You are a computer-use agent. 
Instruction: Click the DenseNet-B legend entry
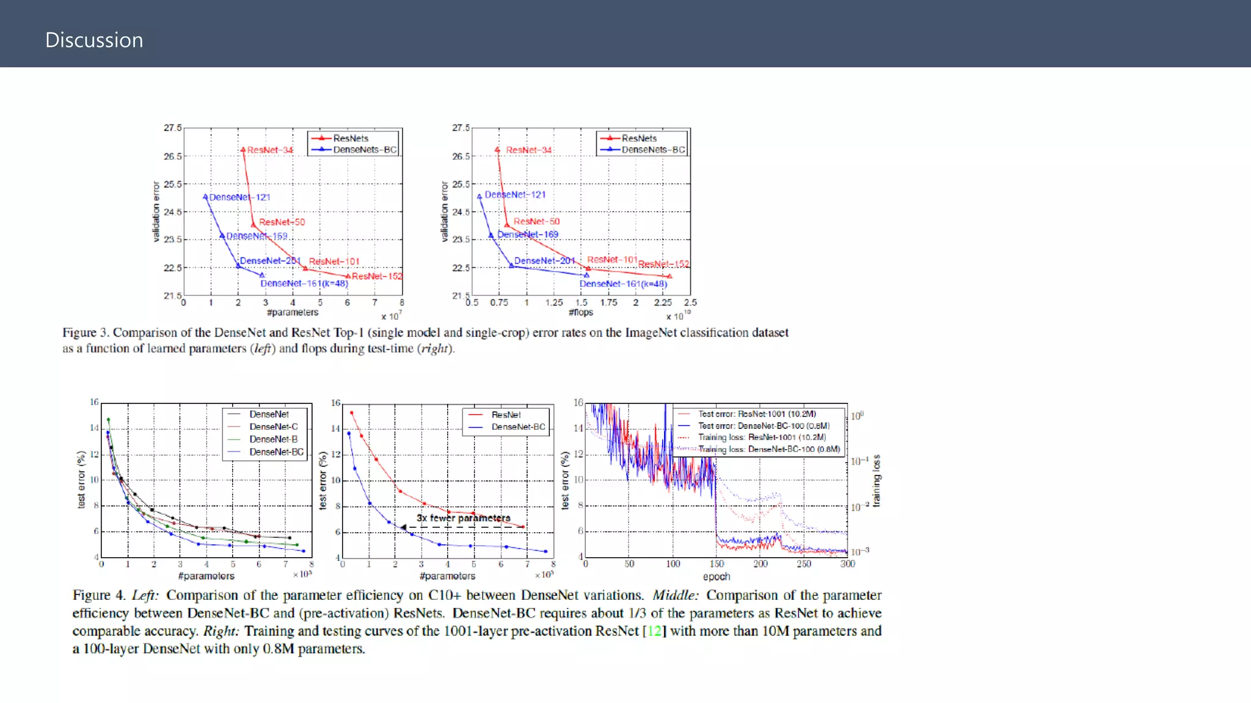coord(273,439)
